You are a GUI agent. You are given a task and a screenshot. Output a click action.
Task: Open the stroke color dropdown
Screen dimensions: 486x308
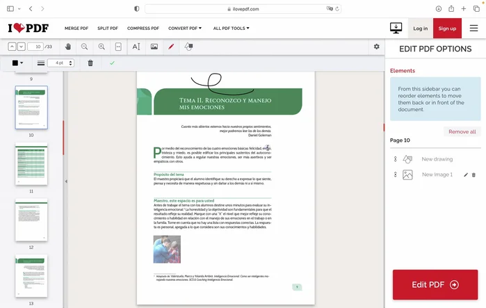tap(18, 63)
